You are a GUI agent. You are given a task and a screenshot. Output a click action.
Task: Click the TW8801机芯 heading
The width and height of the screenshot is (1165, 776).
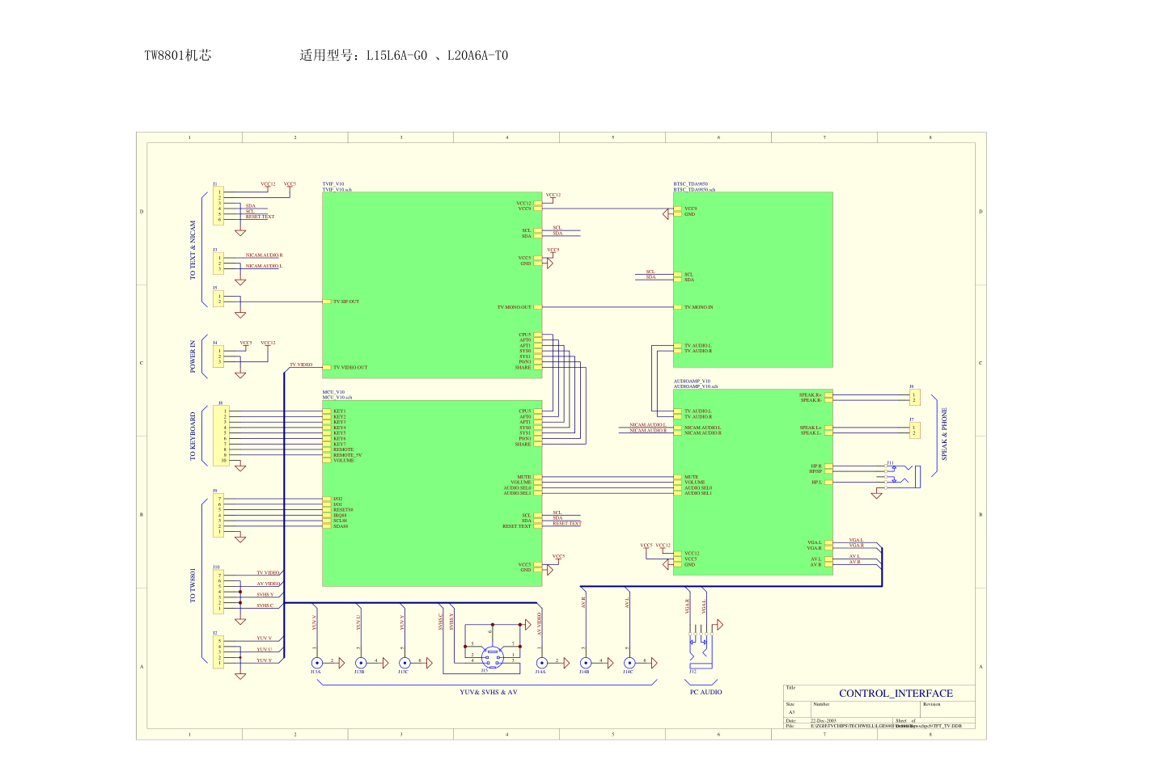pos(178,56)
